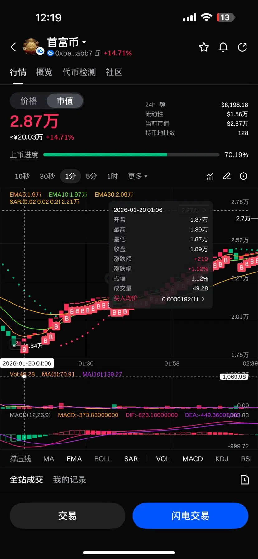
Task: Open the chart indicators icon
Action: click(210, 176)
